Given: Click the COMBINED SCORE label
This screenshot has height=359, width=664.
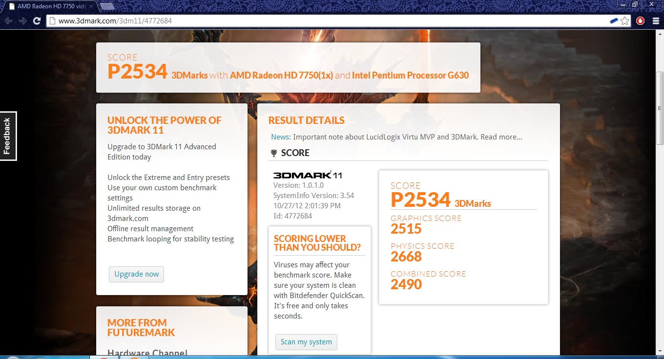Looking at the screenshot, I should pyautogui.click(x=428, y=274).
